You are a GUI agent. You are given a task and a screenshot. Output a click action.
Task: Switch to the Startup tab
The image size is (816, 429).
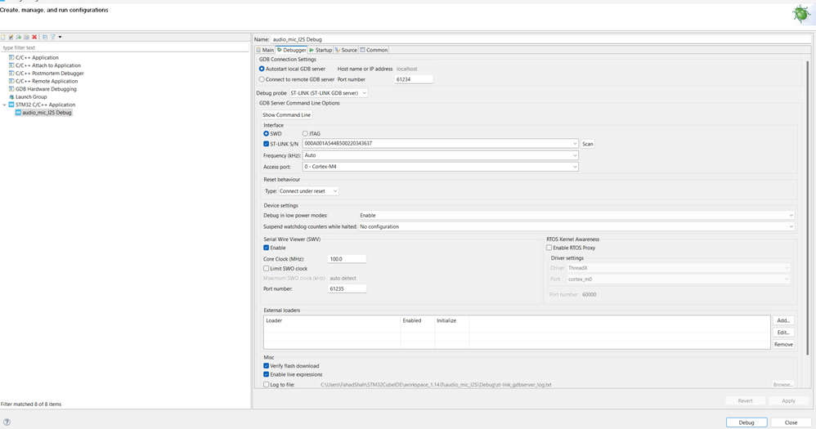point(321,50)
